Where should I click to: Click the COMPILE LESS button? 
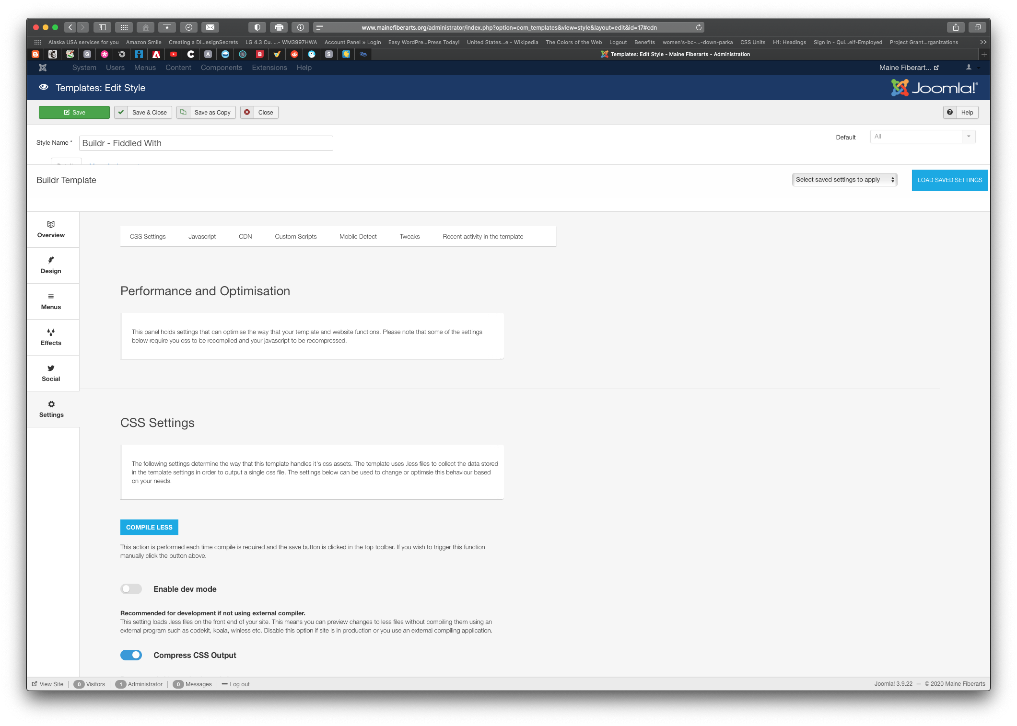pyautogui.click(x=149, y=527)
